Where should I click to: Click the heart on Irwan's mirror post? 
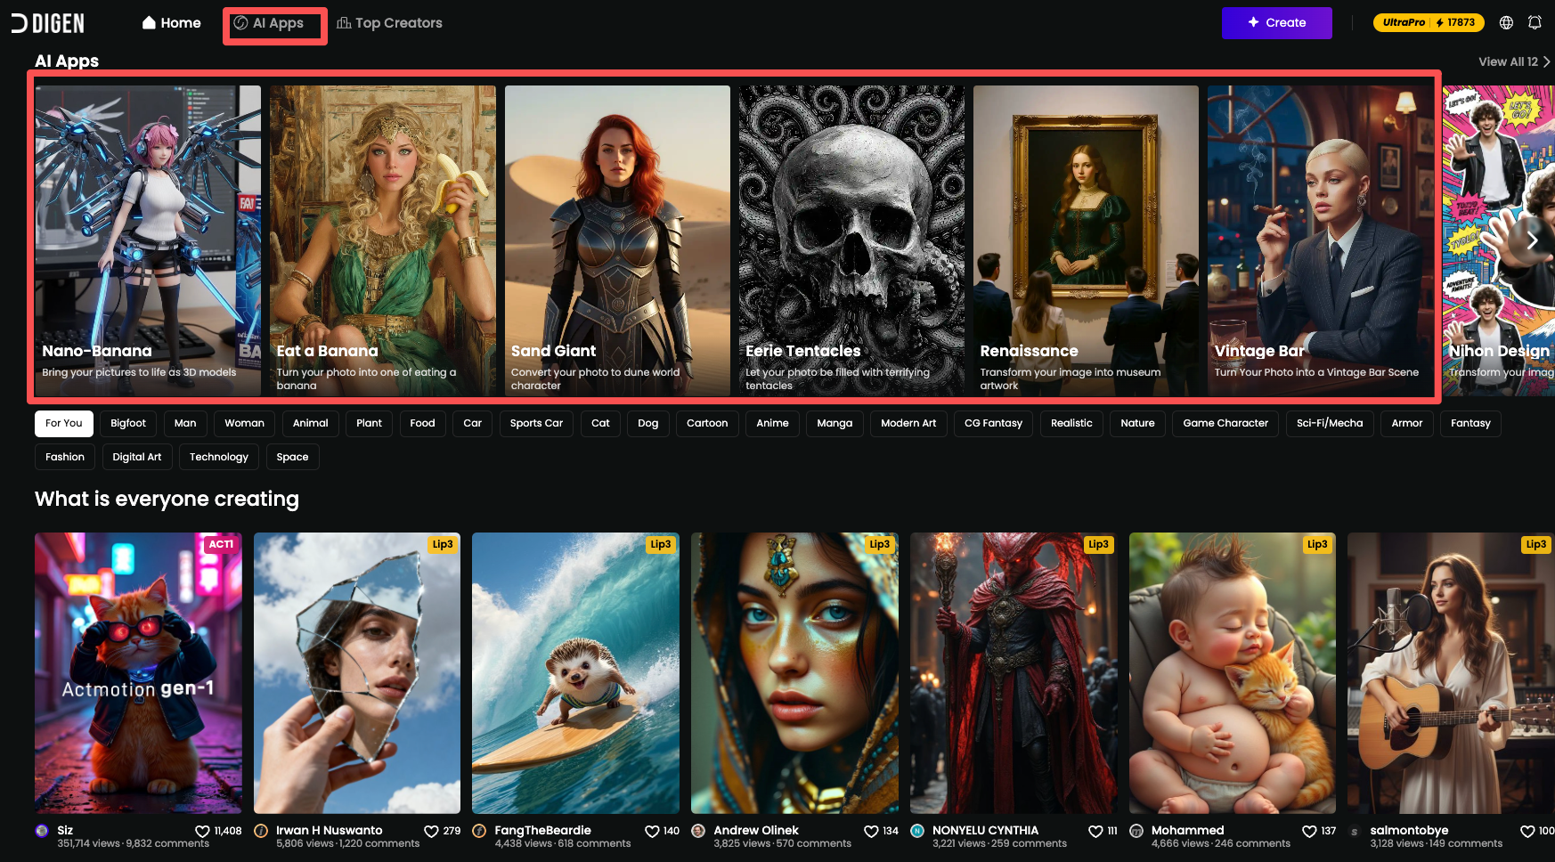click(x=431, y=831)
